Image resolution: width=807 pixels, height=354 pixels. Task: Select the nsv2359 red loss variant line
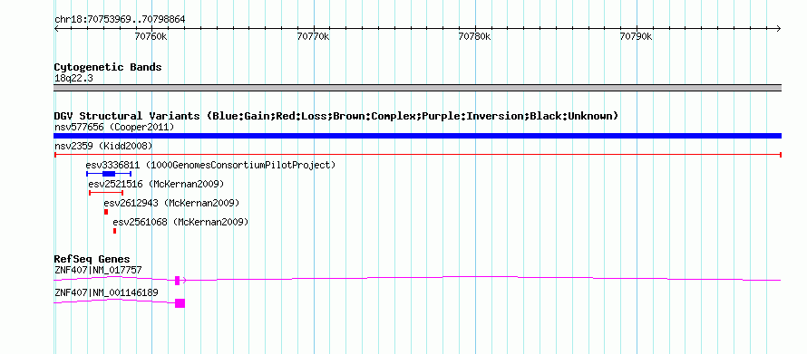[x=417, y=155]
